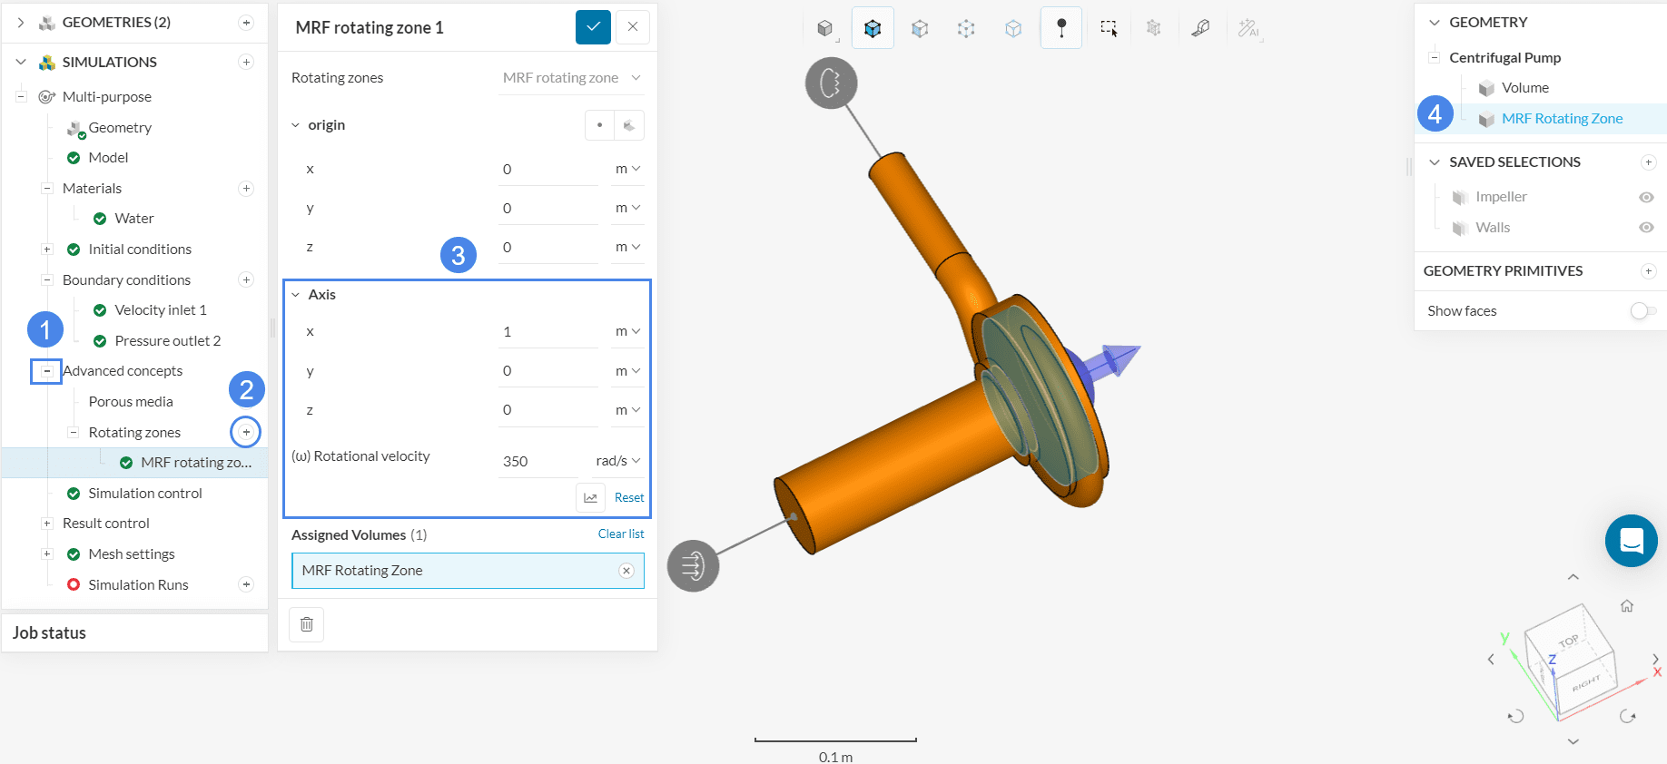Screen dimensions: 1667x764
Task: Select Simulation control in the tree
Action: click(x=145, y=494)
